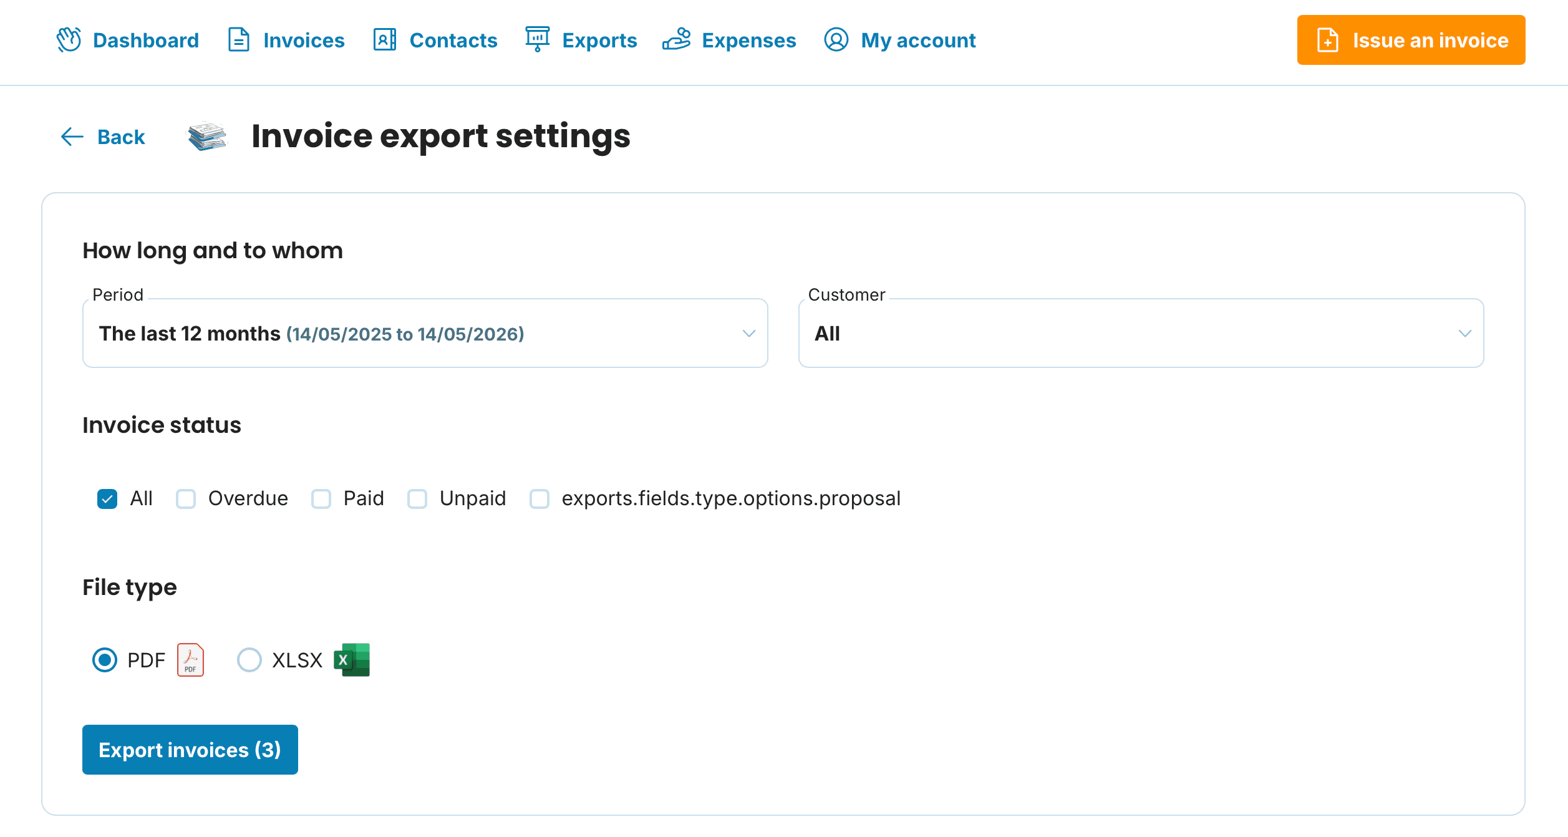This screenshot has height=837, width=1568.
Task: Click the Invoices document icon
Action: (239, 40)
